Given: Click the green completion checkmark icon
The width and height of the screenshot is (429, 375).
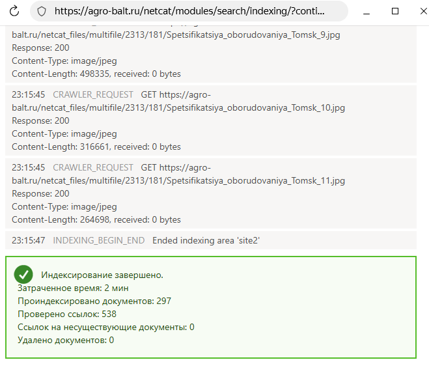Looking at the screenshot, I should point(23,274).
